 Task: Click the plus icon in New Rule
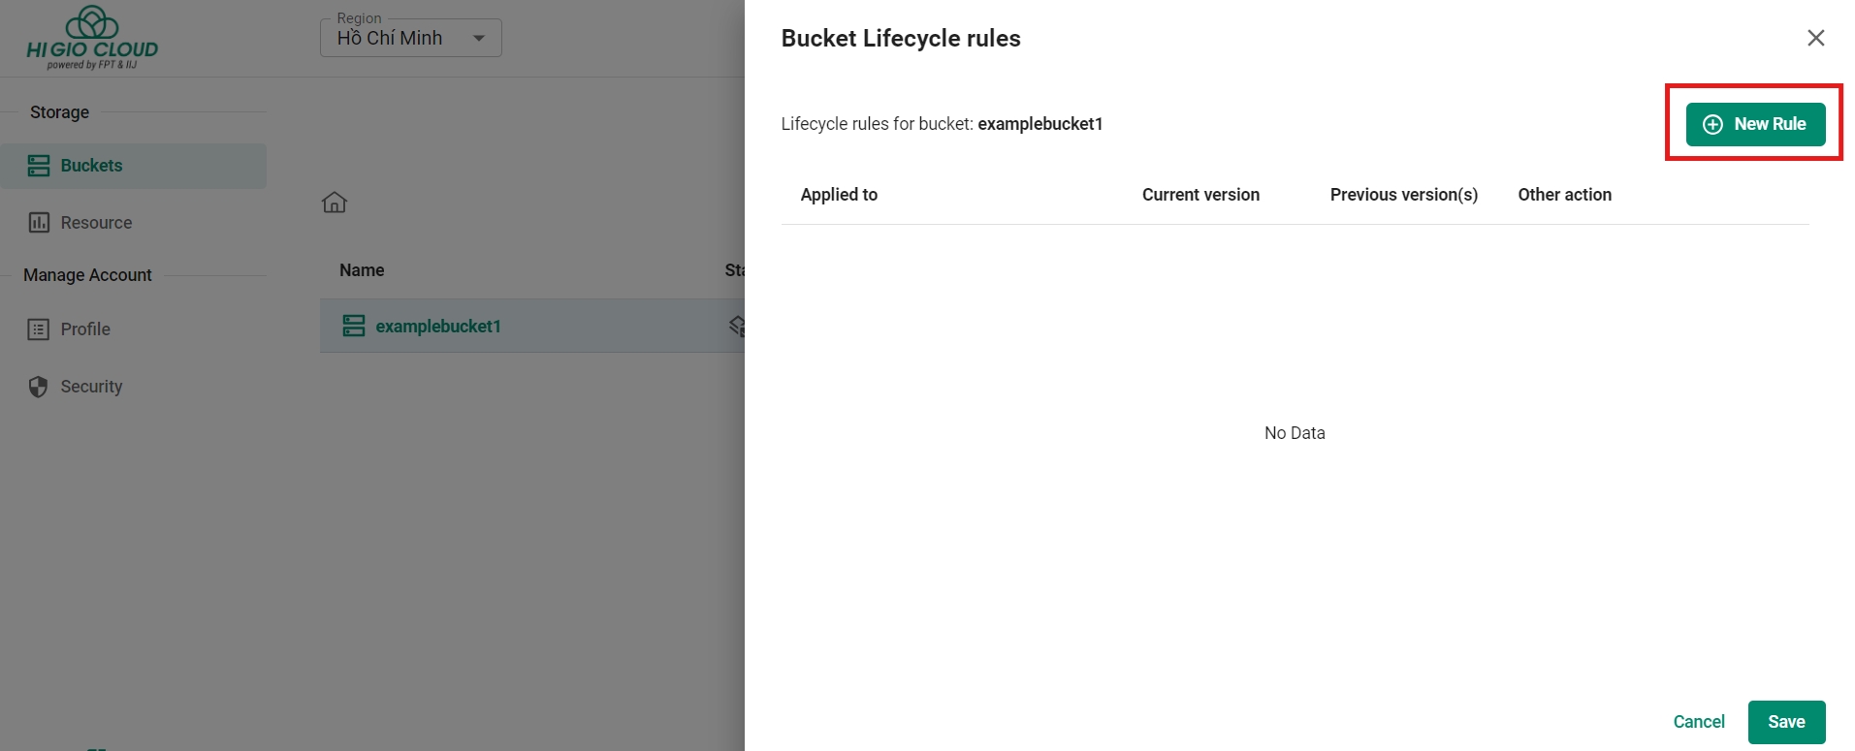1713,125
